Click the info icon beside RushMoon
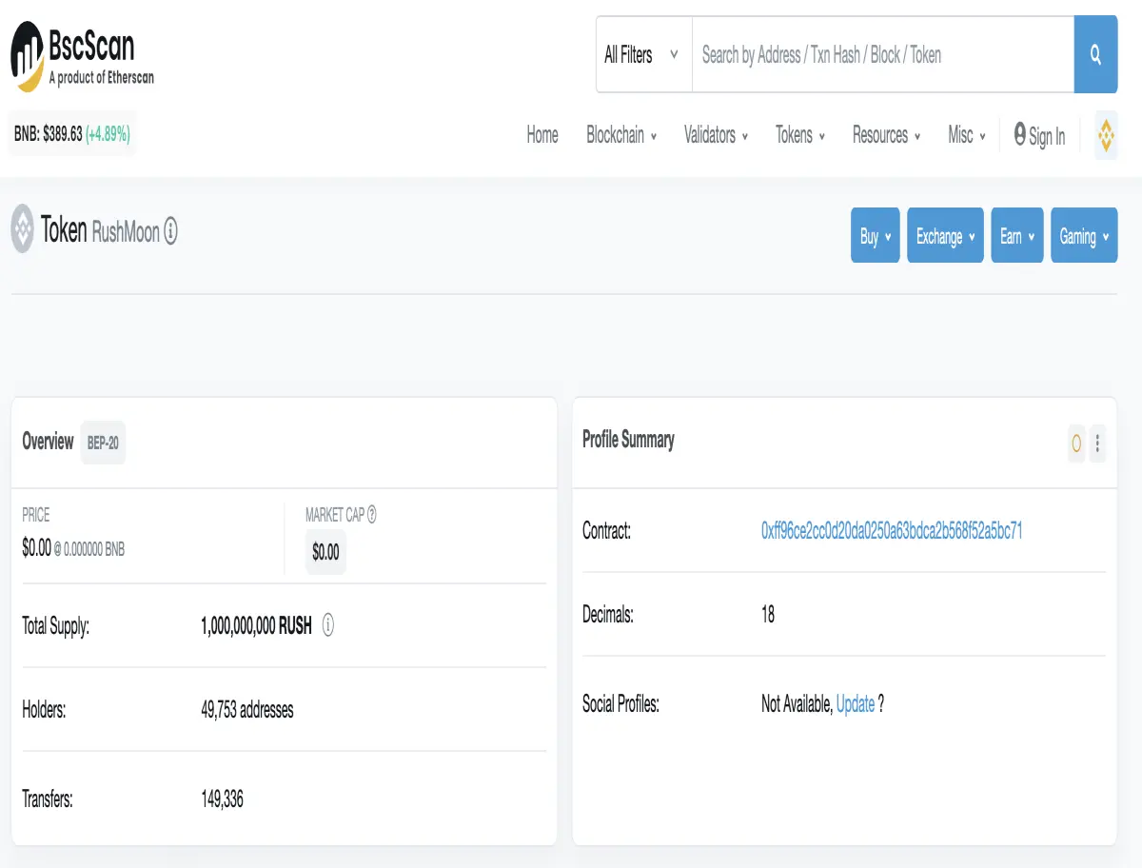The height and width of the screenshot is (868, 1142). coord(170,231)
